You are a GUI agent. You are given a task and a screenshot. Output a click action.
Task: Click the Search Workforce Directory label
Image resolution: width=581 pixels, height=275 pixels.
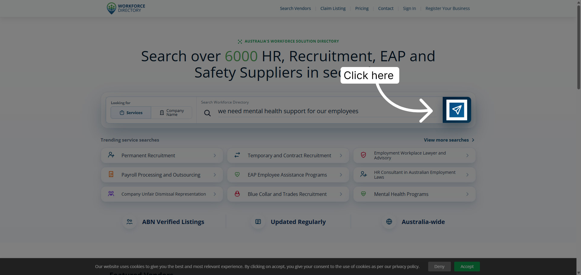(225, 102)
